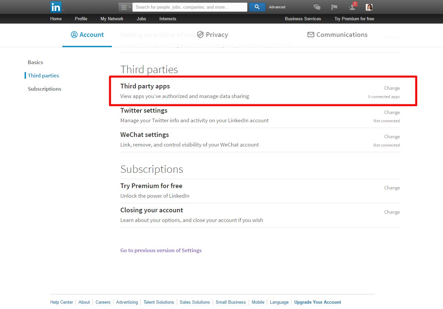Click the LinkedIn logo icon
The height and width of the screenshot is (309, 443).
tap(56, 7)
